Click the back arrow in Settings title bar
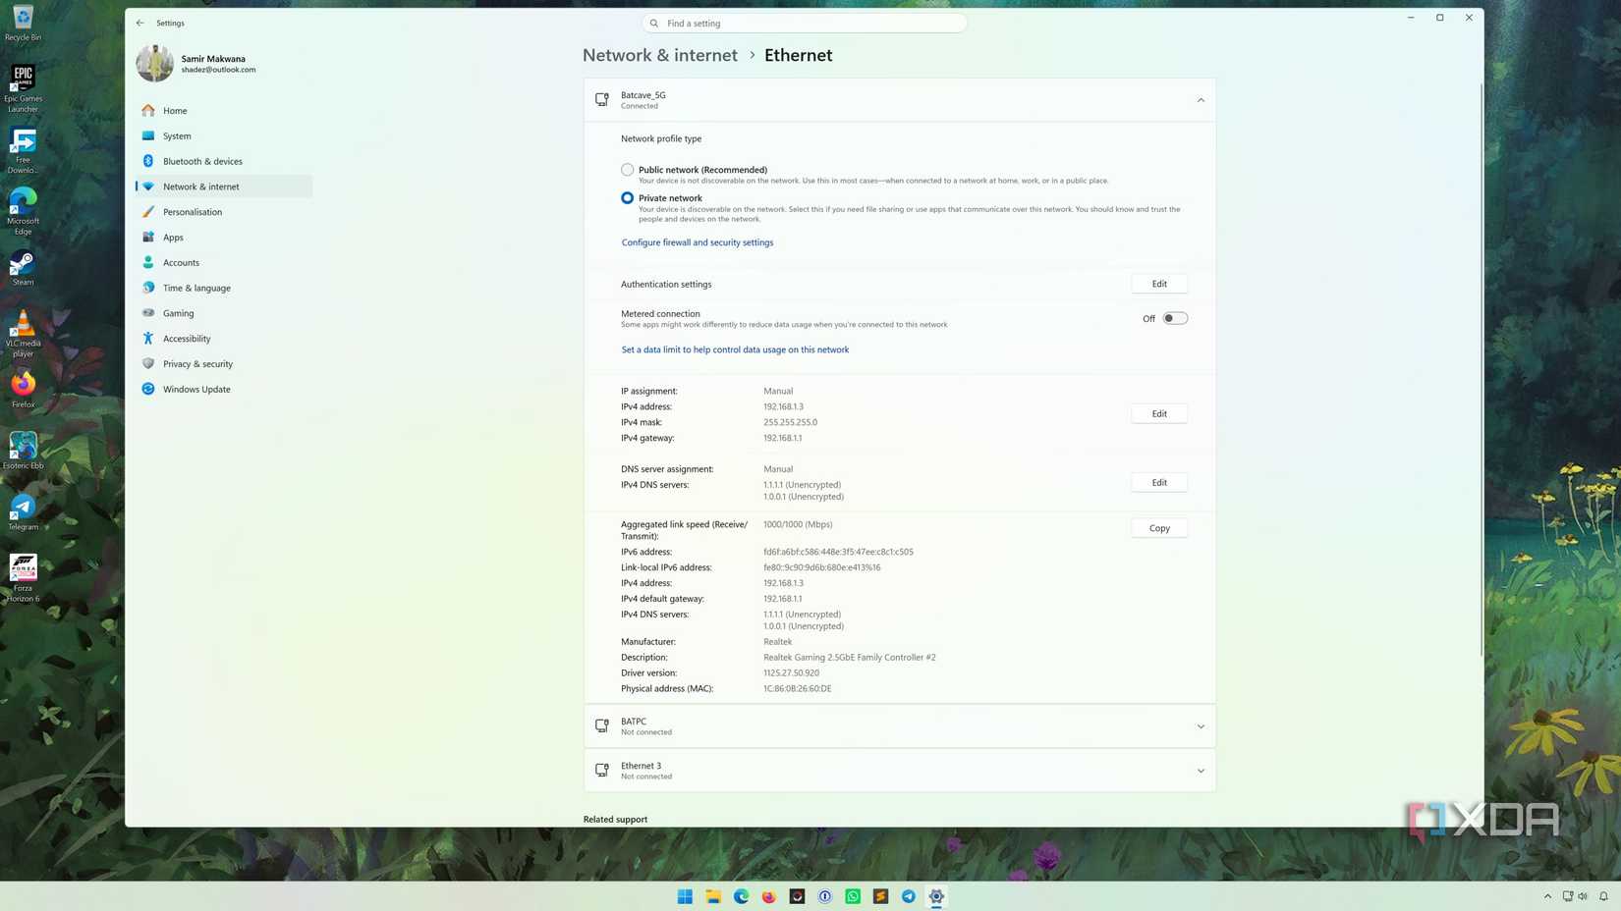Screen dimensions: 1621x911 [x=140, y=23]
